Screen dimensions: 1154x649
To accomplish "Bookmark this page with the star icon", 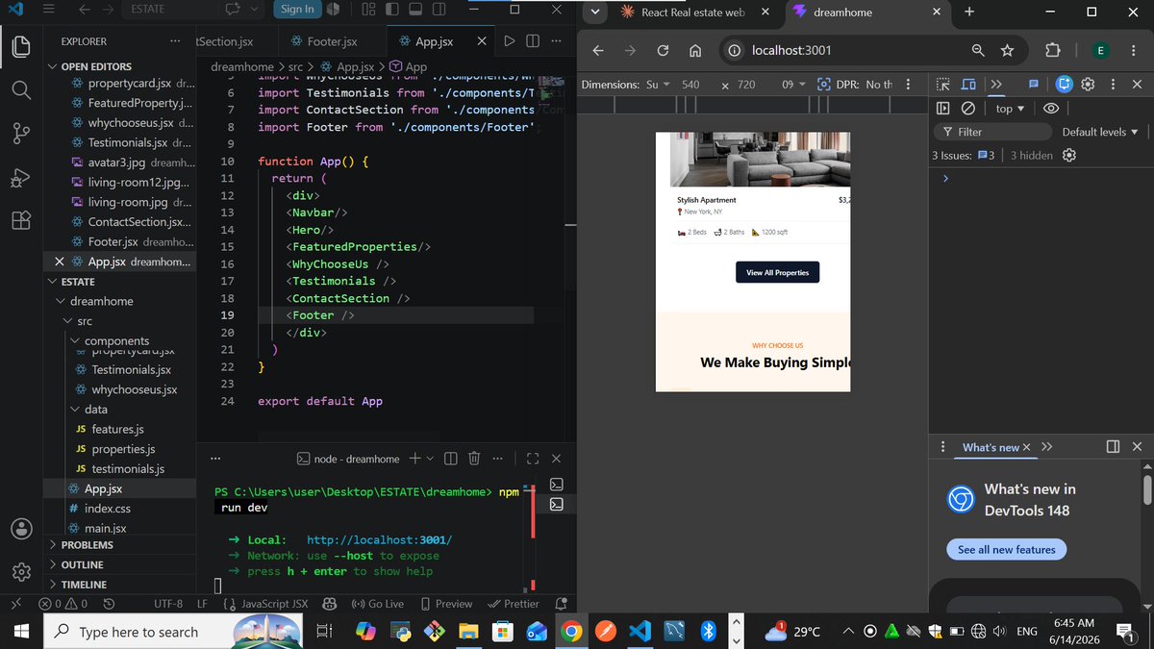I will click(1007, 50).
